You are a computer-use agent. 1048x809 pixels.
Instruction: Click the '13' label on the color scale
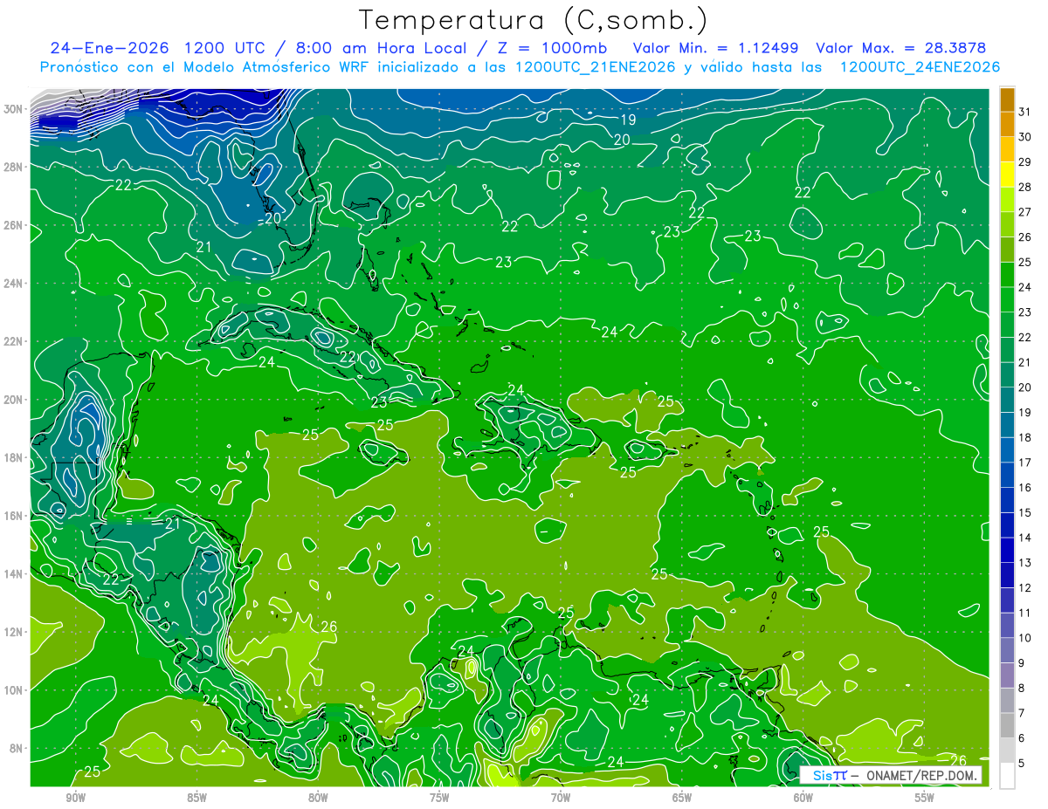point(1025,563)
